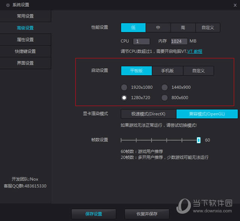Click the frame rate slider handle
This screenshot has height=221, width=240.
(x=199, y=140)
